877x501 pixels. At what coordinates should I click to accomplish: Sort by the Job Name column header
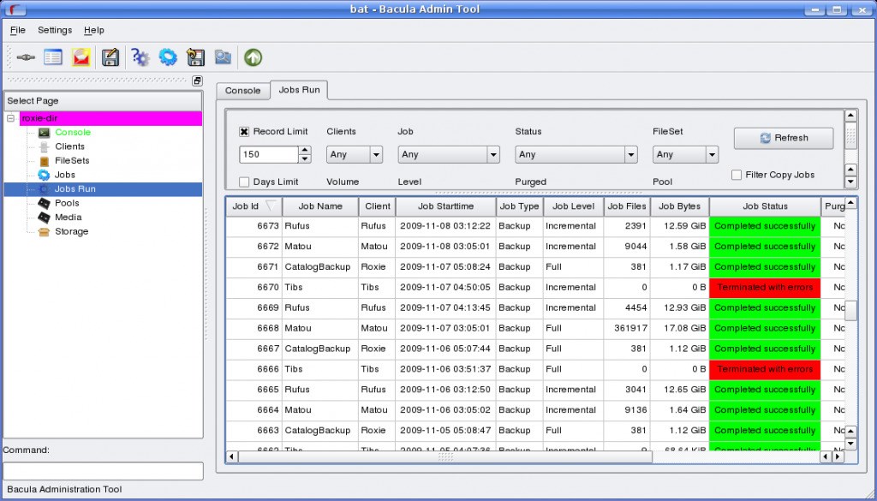(x=320, y=206)
